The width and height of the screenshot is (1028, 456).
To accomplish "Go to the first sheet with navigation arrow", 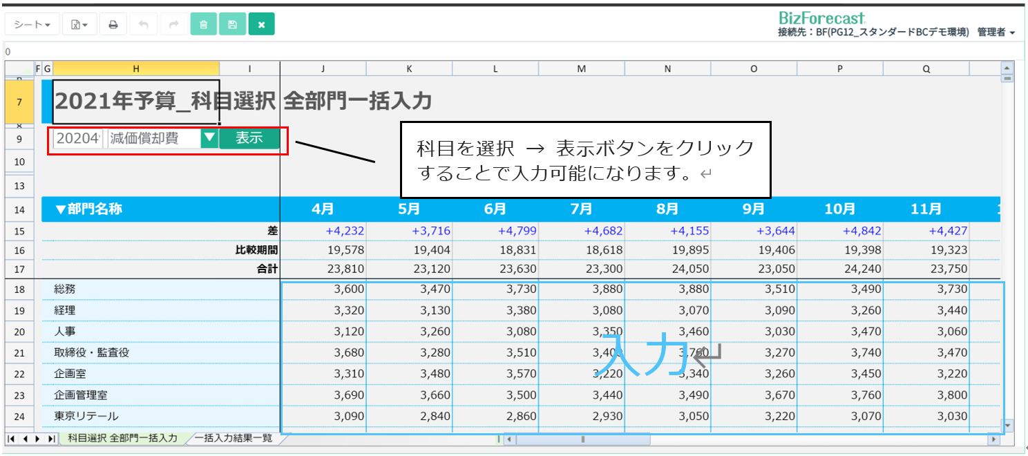I will coord(12,439).
